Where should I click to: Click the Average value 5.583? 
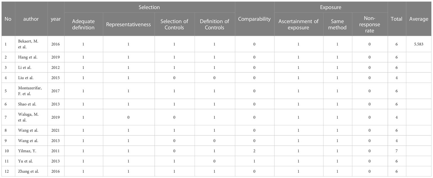pos(419,44)
